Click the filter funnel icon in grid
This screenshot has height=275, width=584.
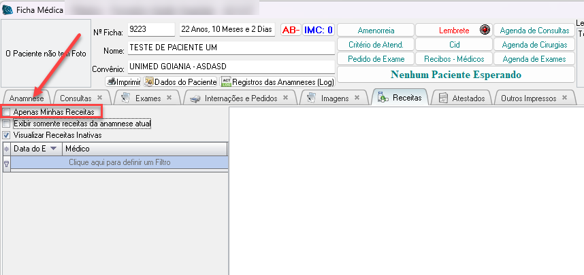7,163
